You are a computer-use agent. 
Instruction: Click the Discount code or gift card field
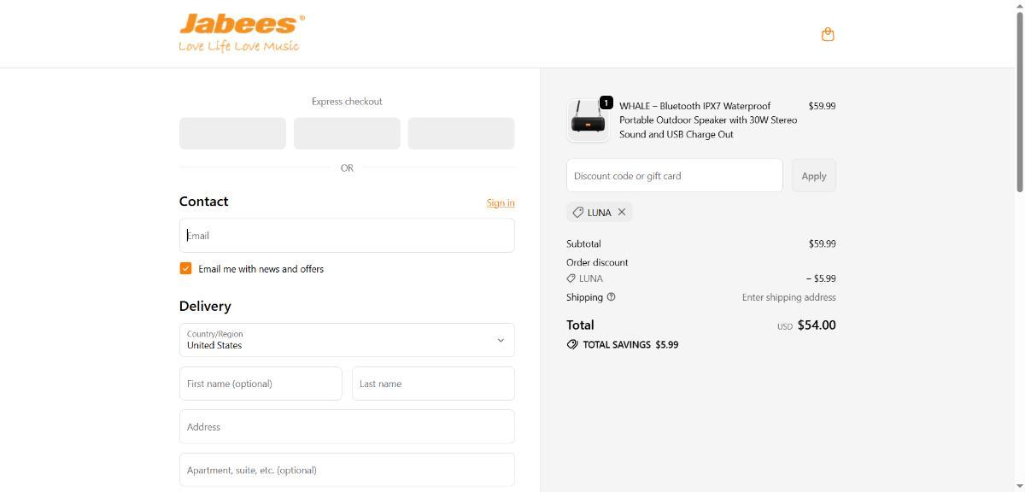click(x=674, y=176)
